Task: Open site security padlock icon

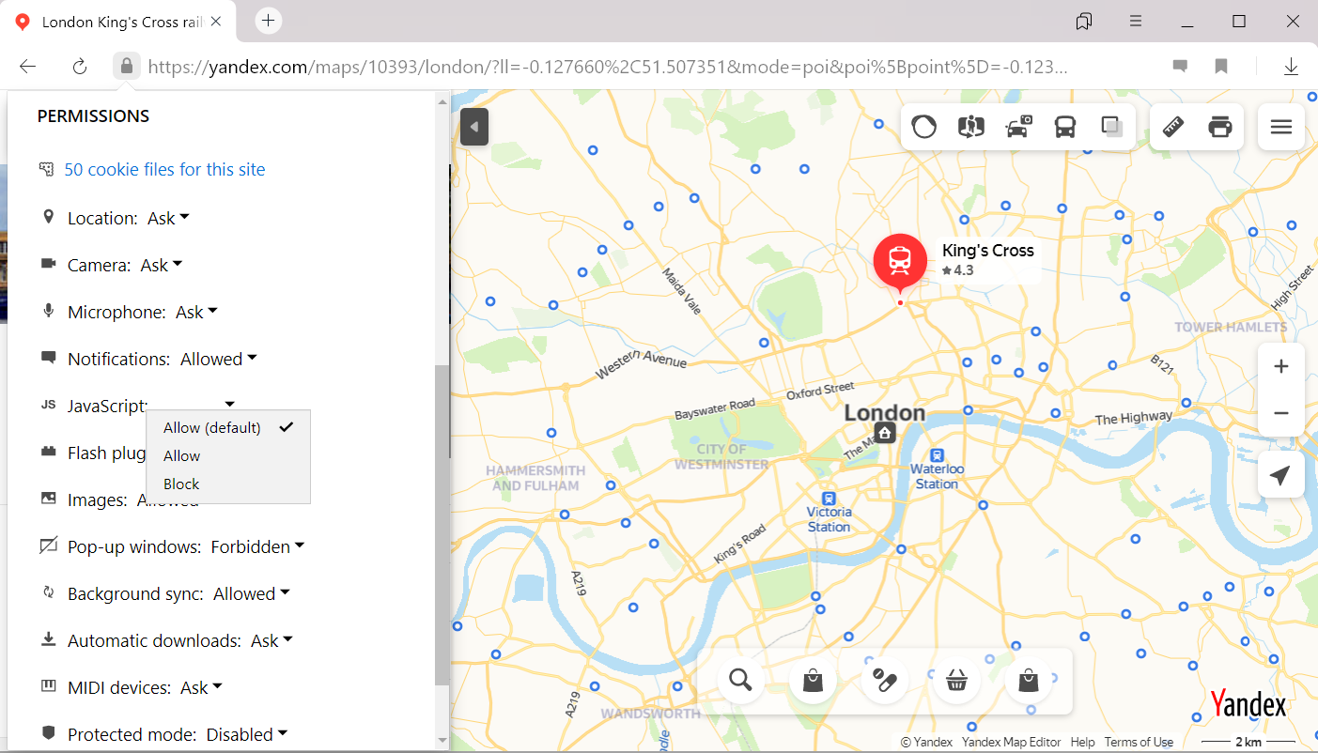Action: tap(126, 67)
